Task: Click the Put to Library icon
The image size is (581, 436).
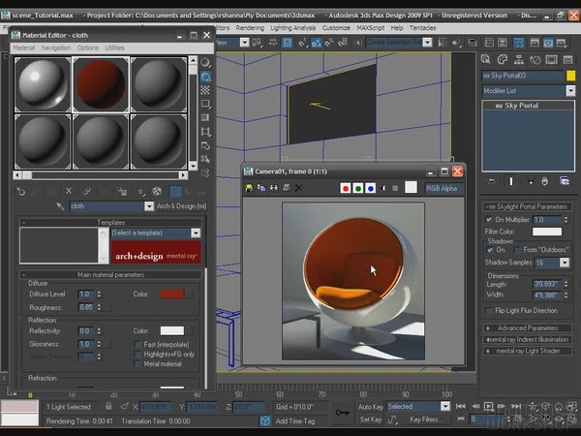Action: pos(122,191)
